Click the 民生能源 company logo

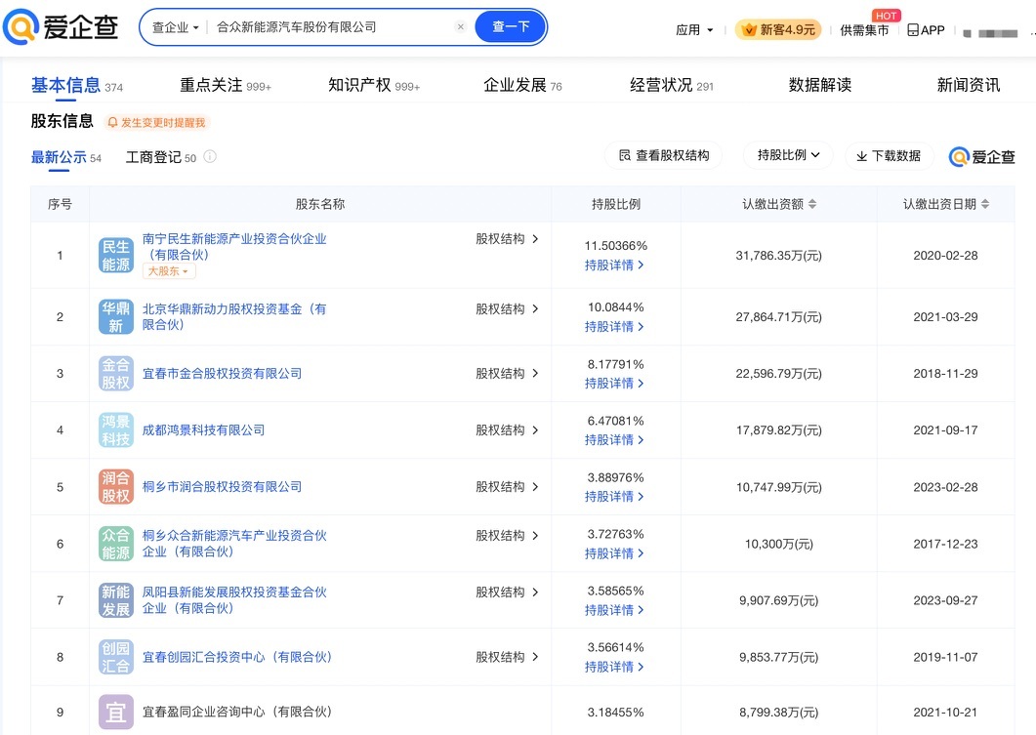coord(115,256)
